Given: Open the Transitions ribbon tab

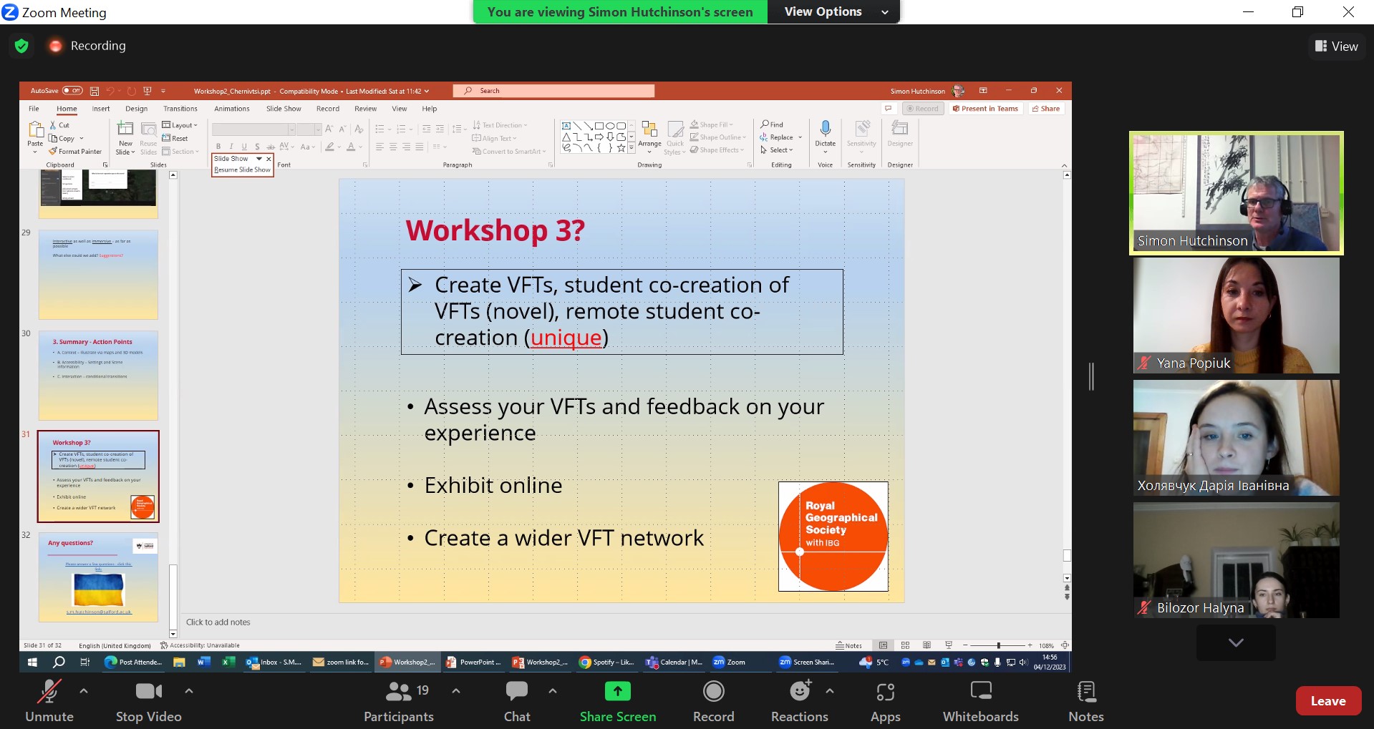Looking at the screenshot, I should coord(180,109).
